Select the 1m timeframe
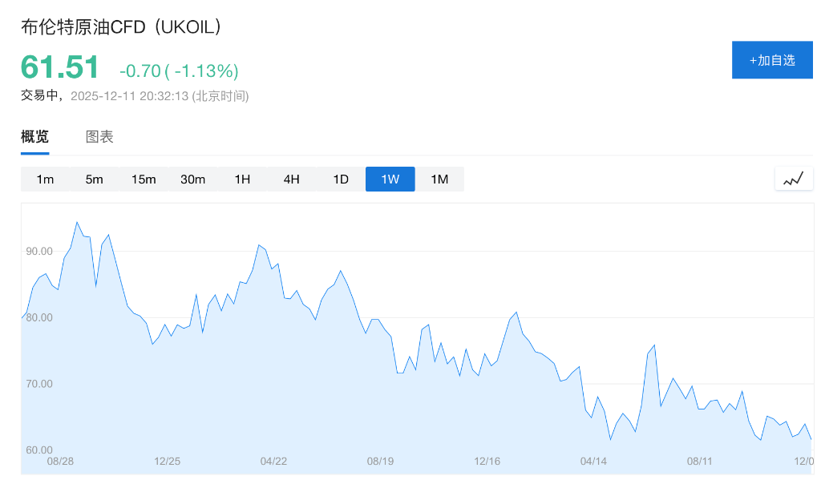The image size is (821, 484). pos(45,179)
